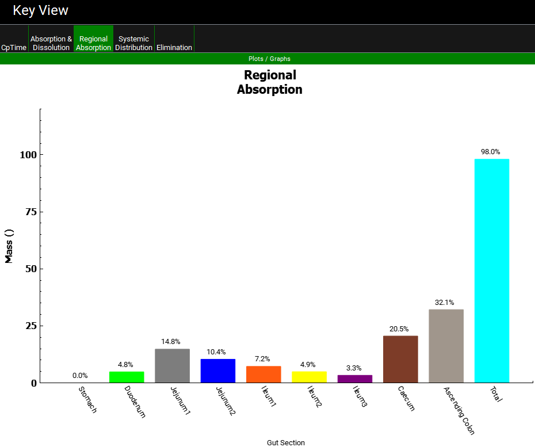
Task: Select the Regional Absorption tab
Action: pyautogui.click(x=93, y=43)
